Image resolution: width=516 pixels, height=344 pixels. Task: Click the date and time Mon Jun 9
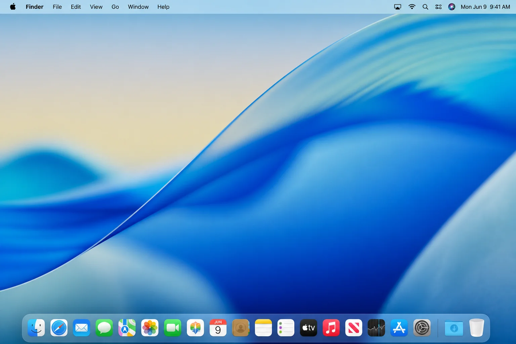tap(485, 7)
